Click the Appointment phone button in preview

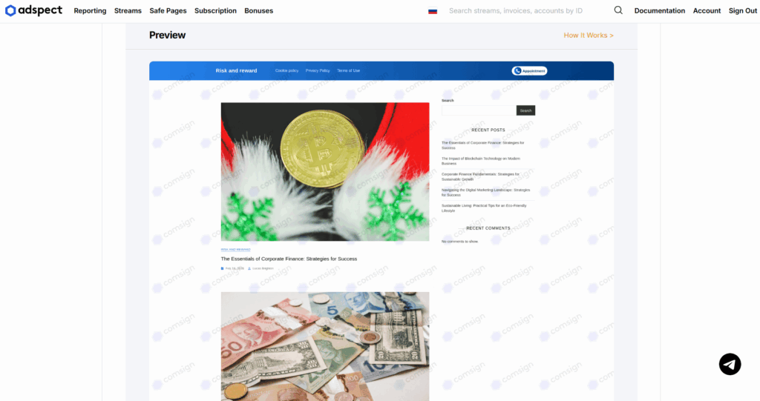pos(529,70)
